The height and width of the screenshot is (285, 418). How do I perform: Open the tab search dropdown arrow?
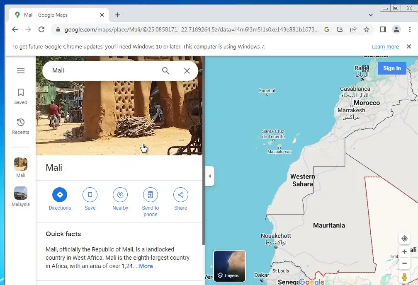(371, 15)
